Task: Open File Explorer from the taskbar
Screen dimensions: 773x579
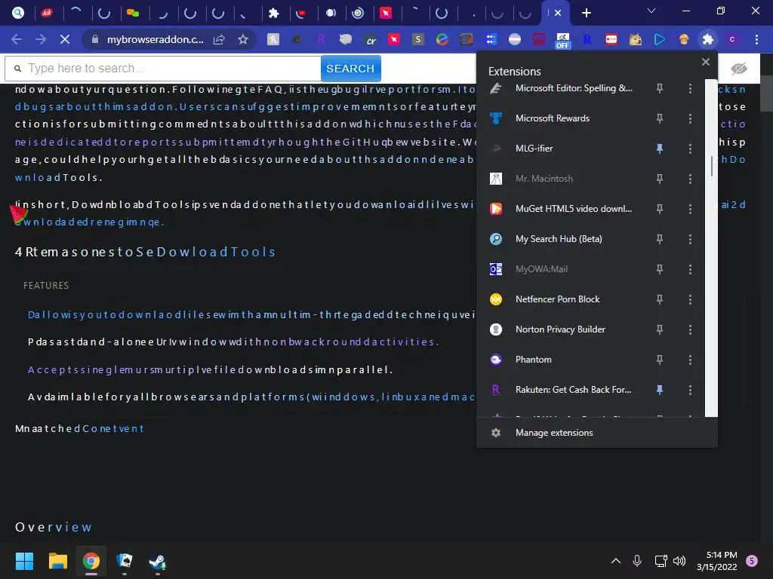Action: click(57, 561)
